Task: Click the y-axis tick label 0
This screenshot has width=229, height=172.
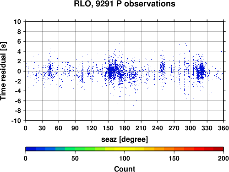Action: pyautogui.click(x=19, y=71)
